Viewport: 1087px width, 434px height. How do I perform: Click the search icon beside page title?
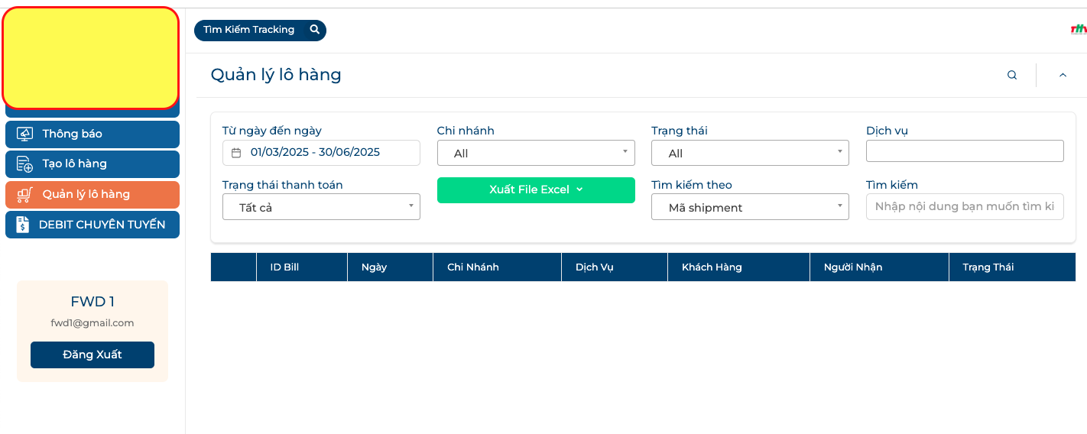pos(1012,75)
